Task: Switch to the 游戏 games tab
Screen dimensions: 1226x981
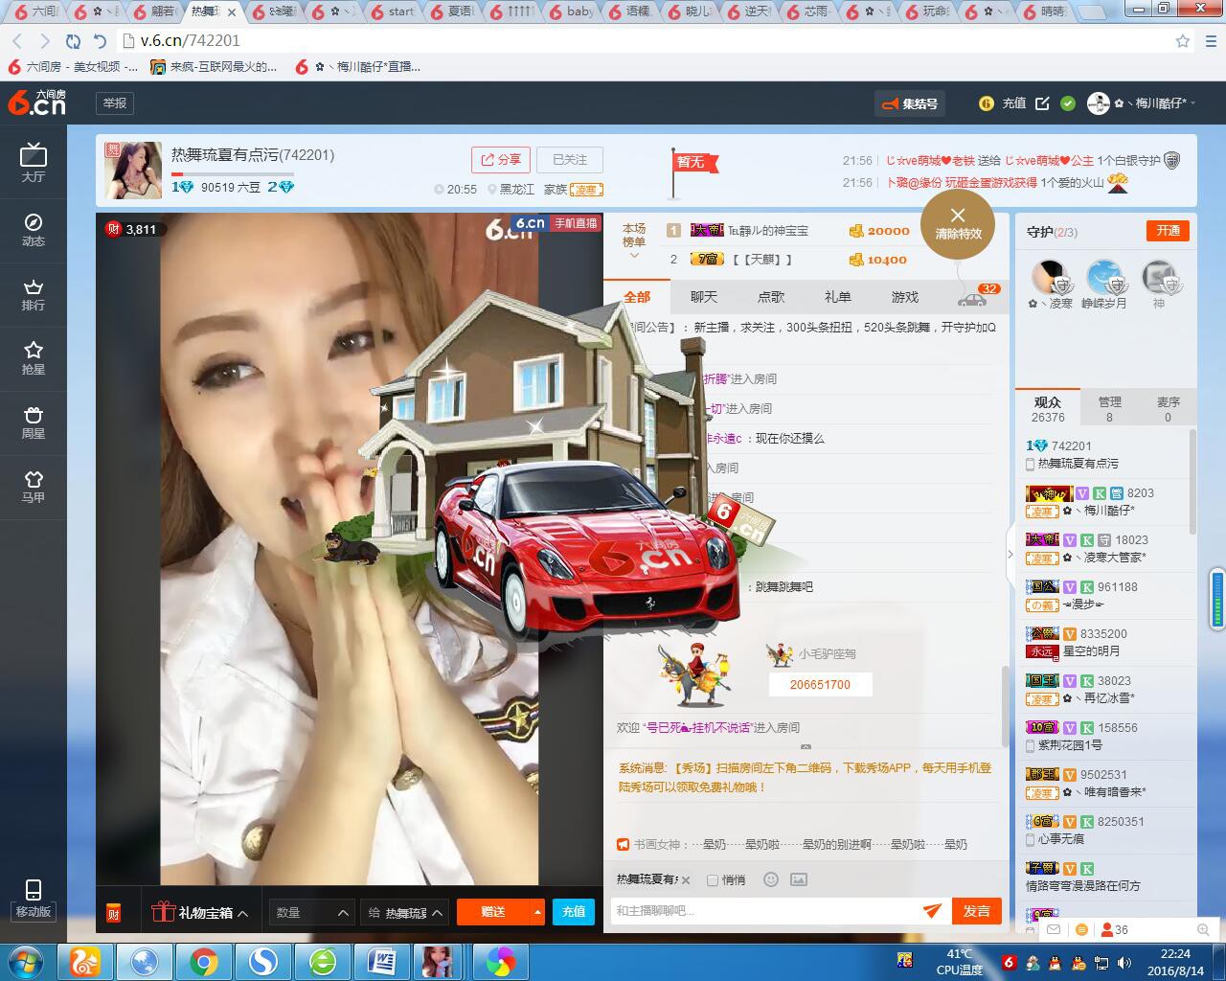Action: [x=905, y=297]
